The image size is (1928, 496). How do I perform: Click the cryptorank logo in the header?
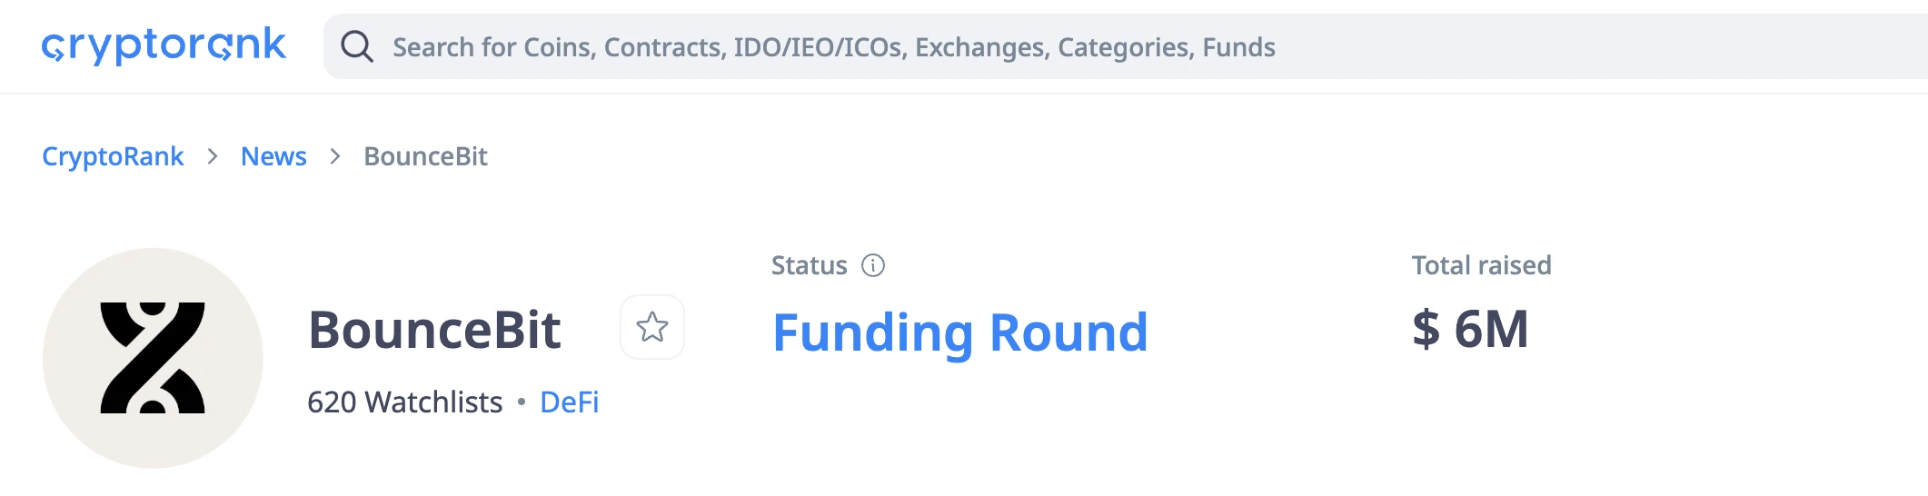click(x=164, y=45)
